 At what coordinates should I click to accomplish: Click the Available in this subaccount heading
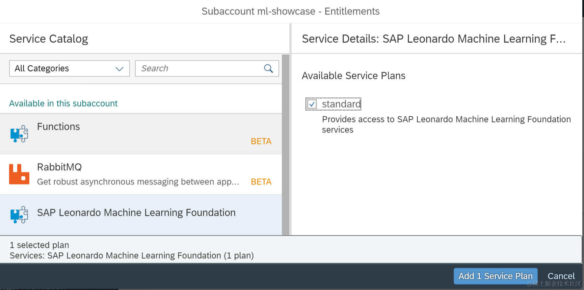[63, 104]
